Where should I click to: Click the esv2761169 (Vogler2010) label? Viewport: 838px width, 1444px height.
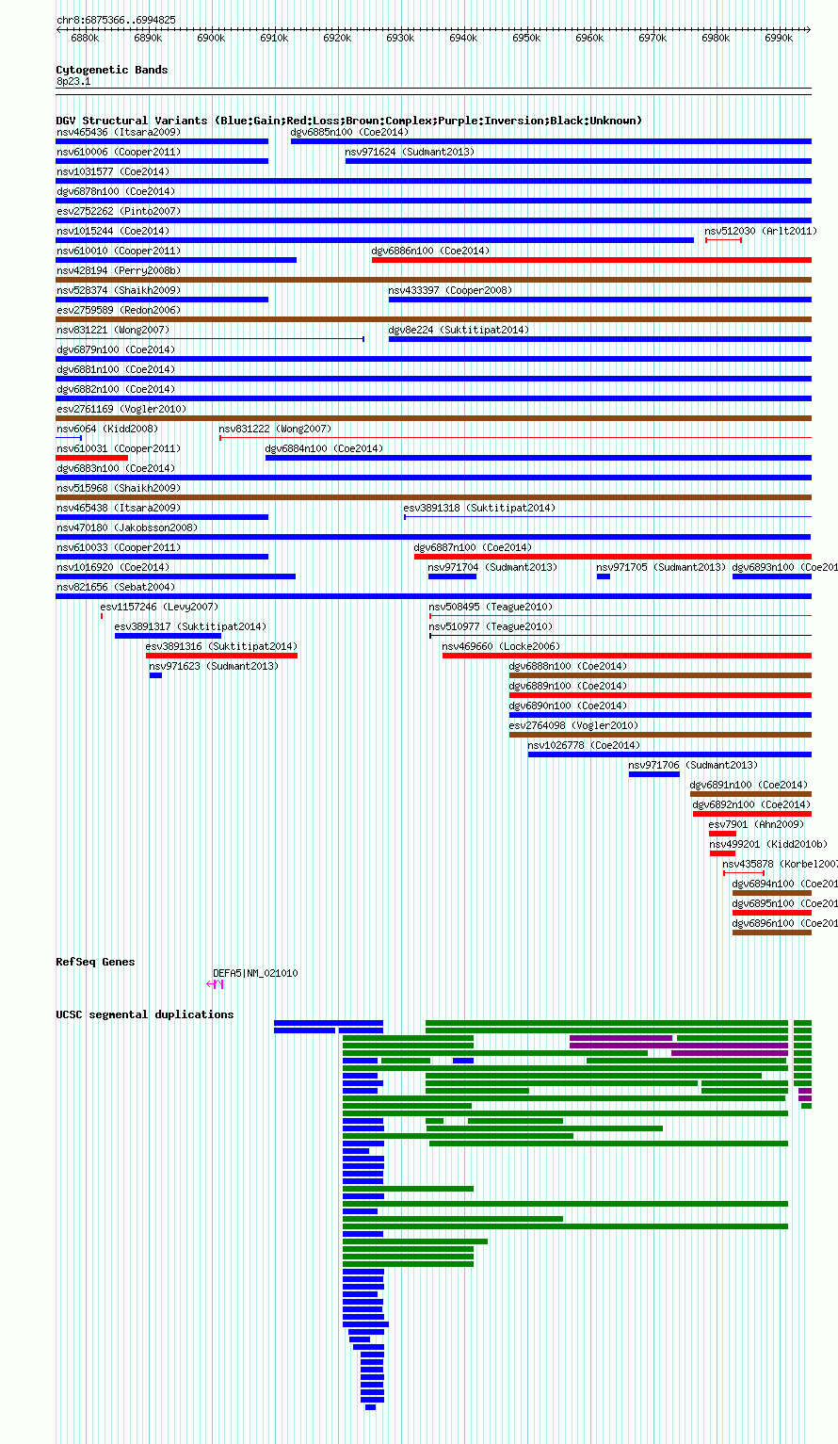121,409
